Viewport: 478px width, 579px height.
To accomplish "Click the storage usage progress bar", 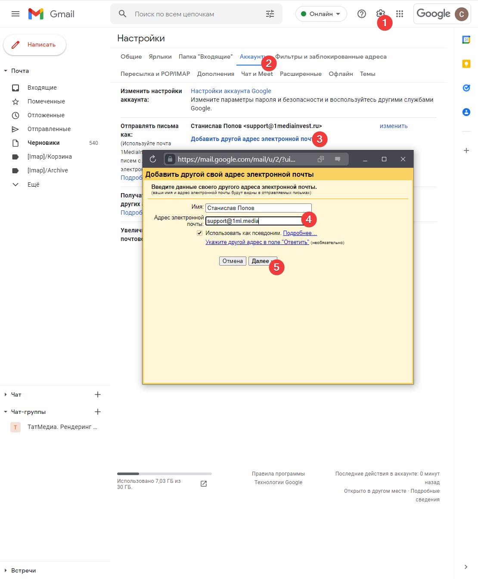I will 164,474.
